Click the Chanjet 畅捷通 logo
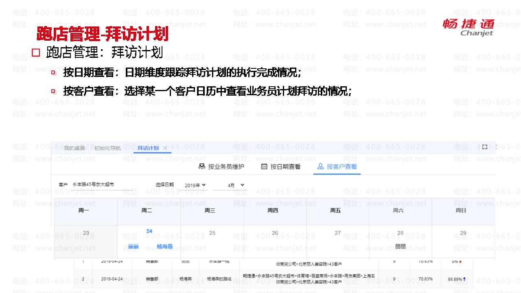Image resolution: width=521 pixels, height=293 pixels. pyautogui.click(x=468, y=27)
